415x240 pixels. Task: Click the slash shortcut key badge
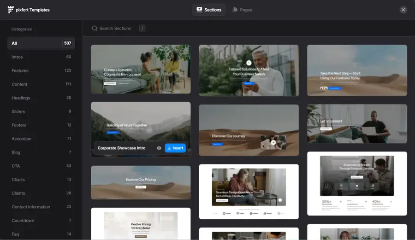click(142, 29)
